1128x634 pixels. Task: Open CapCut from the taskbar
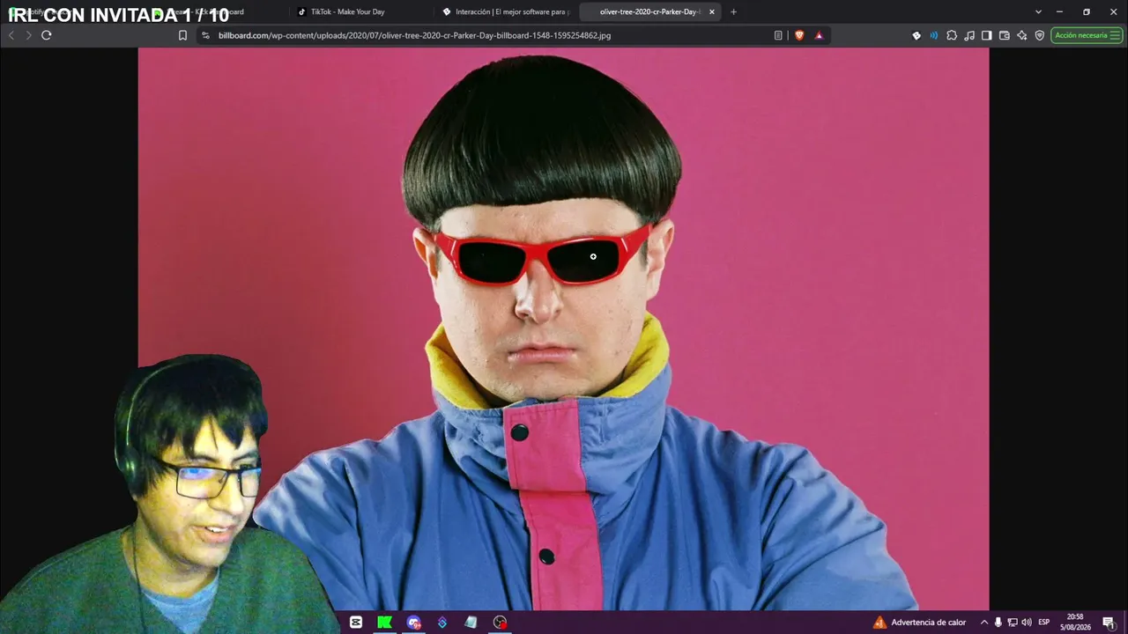tap(356, 623)
